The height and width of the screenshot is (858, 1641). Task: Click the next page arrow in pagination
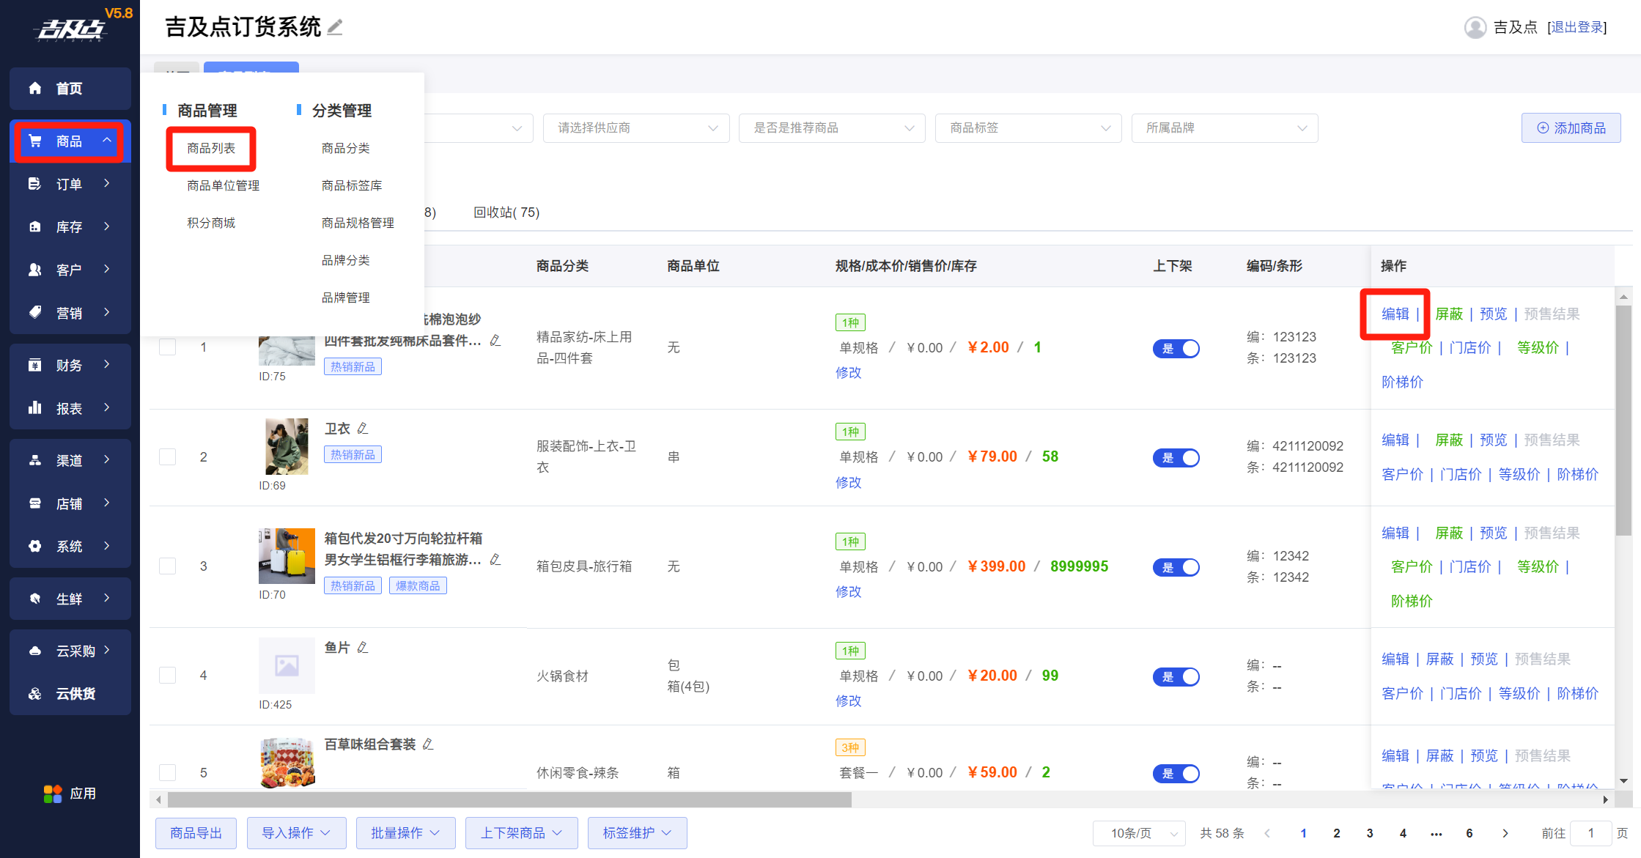coord(1505,833)
